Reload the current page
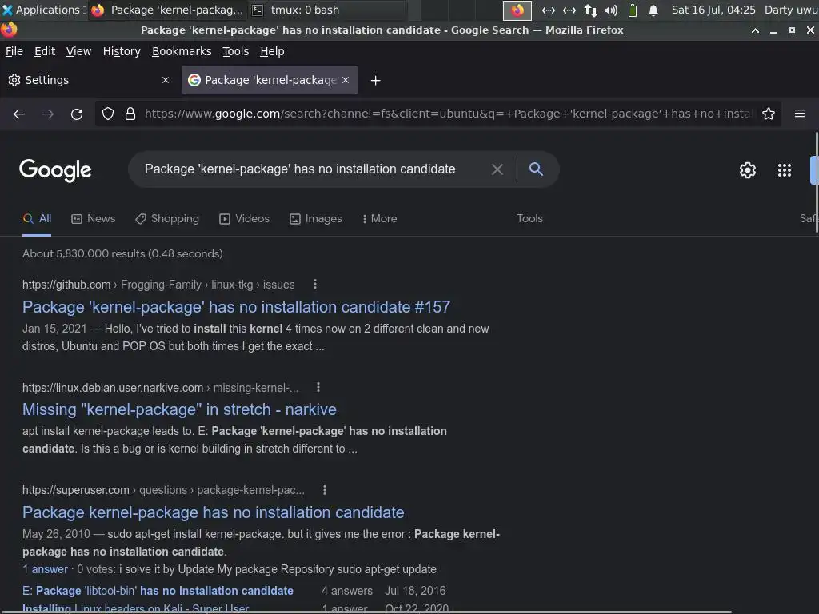The width and height of the screenshot is (819, 614). click(77, 114)
